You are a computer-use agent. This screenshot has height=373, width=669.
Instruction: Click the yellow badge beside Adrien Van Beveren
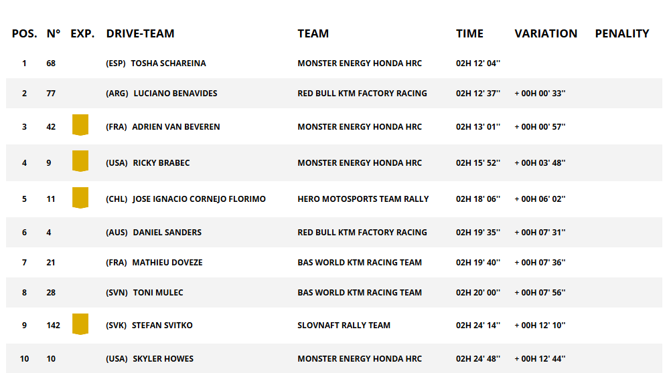pyautogui.click(x=80, y=125)
